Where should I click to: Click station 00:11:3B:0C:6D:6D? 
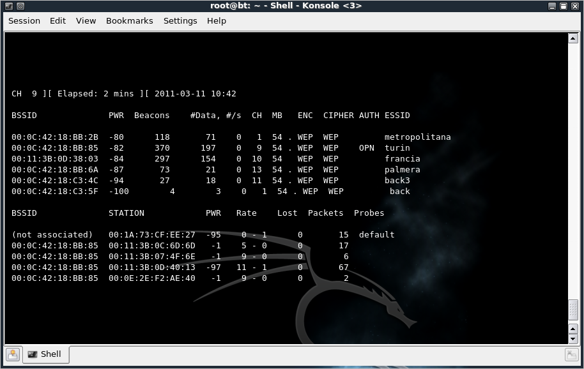(152, 246)
